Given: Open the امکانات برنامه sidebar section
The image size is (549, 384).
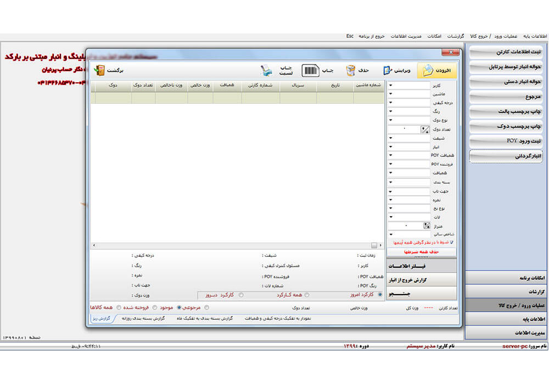Looking at the screenshot, I should click(506, 278).
